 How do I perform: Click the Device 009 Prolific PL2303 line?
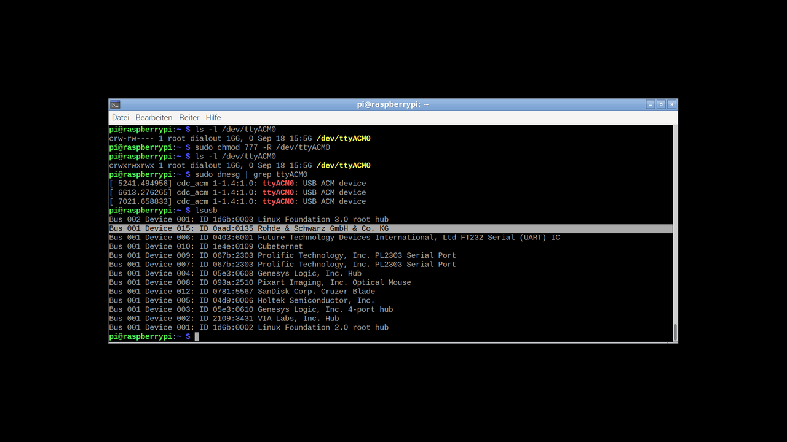[282, 255]
